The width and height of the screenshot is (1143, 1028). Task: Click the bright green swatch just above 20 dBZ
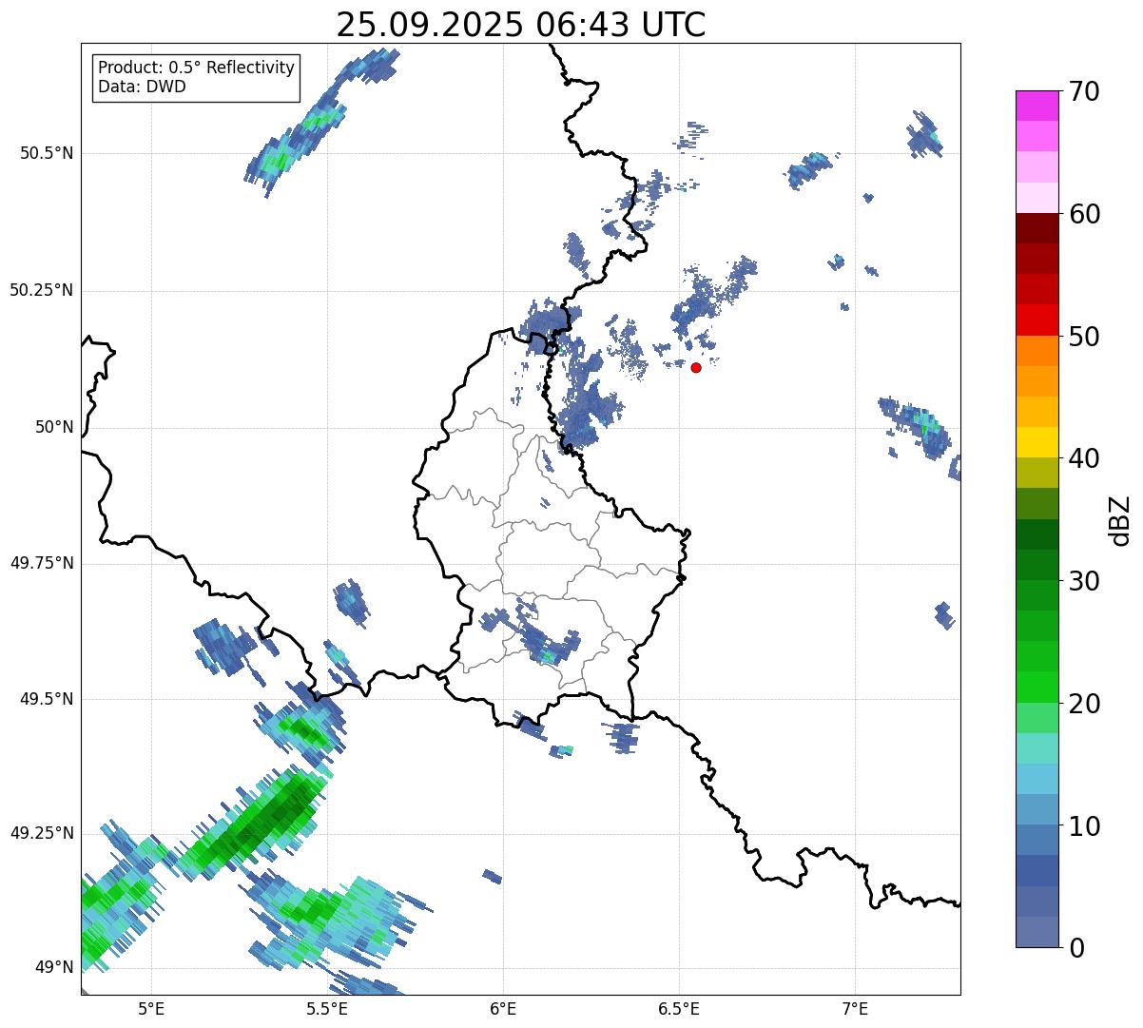[1036, 687]
